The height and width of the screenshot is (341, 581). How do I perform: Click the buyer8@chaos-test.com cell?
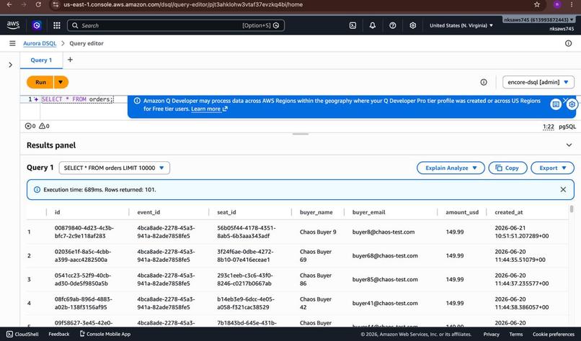[383, 232]
